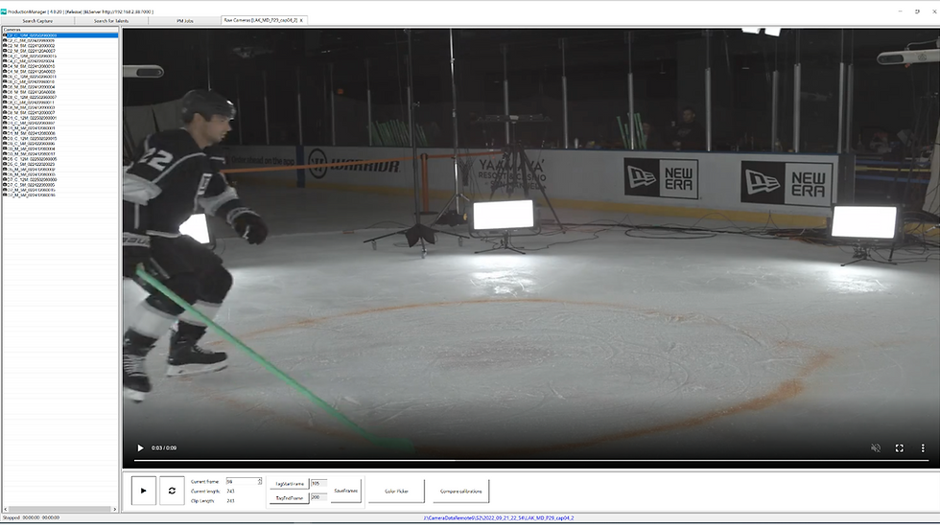940x527 pixels.
Task: Play the video in the player overlay
Action: point(140,448)
